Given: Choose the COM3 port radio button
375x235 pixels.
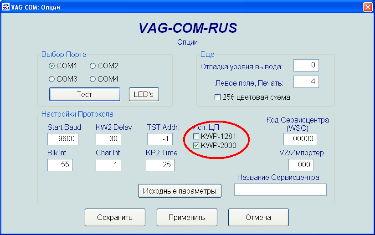Looking at the screenshot, I should (x=52, y=79).
